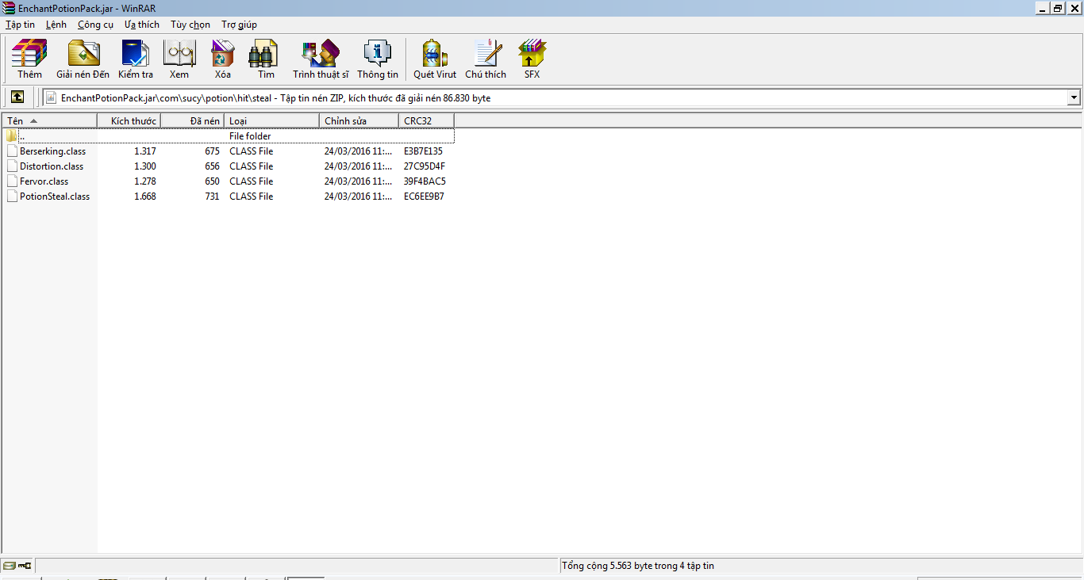Screen dimensions: 1084x580
Task: Sort by Chỉnh sửa column header
Action: coord(359,120)
